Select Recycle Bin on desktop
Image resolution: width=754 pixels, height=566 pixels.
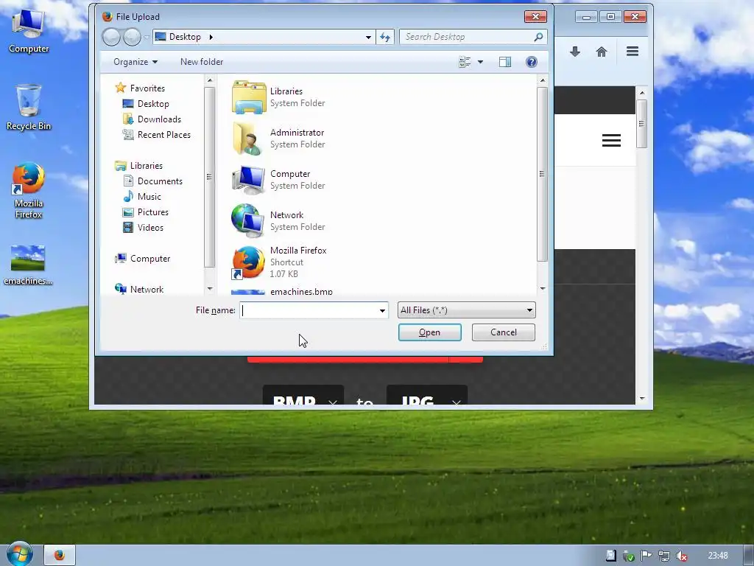tap(29, 108)
